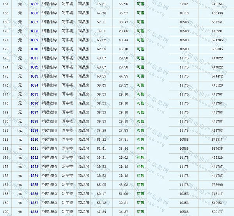Open the B330 unit link

coord(34,140)
